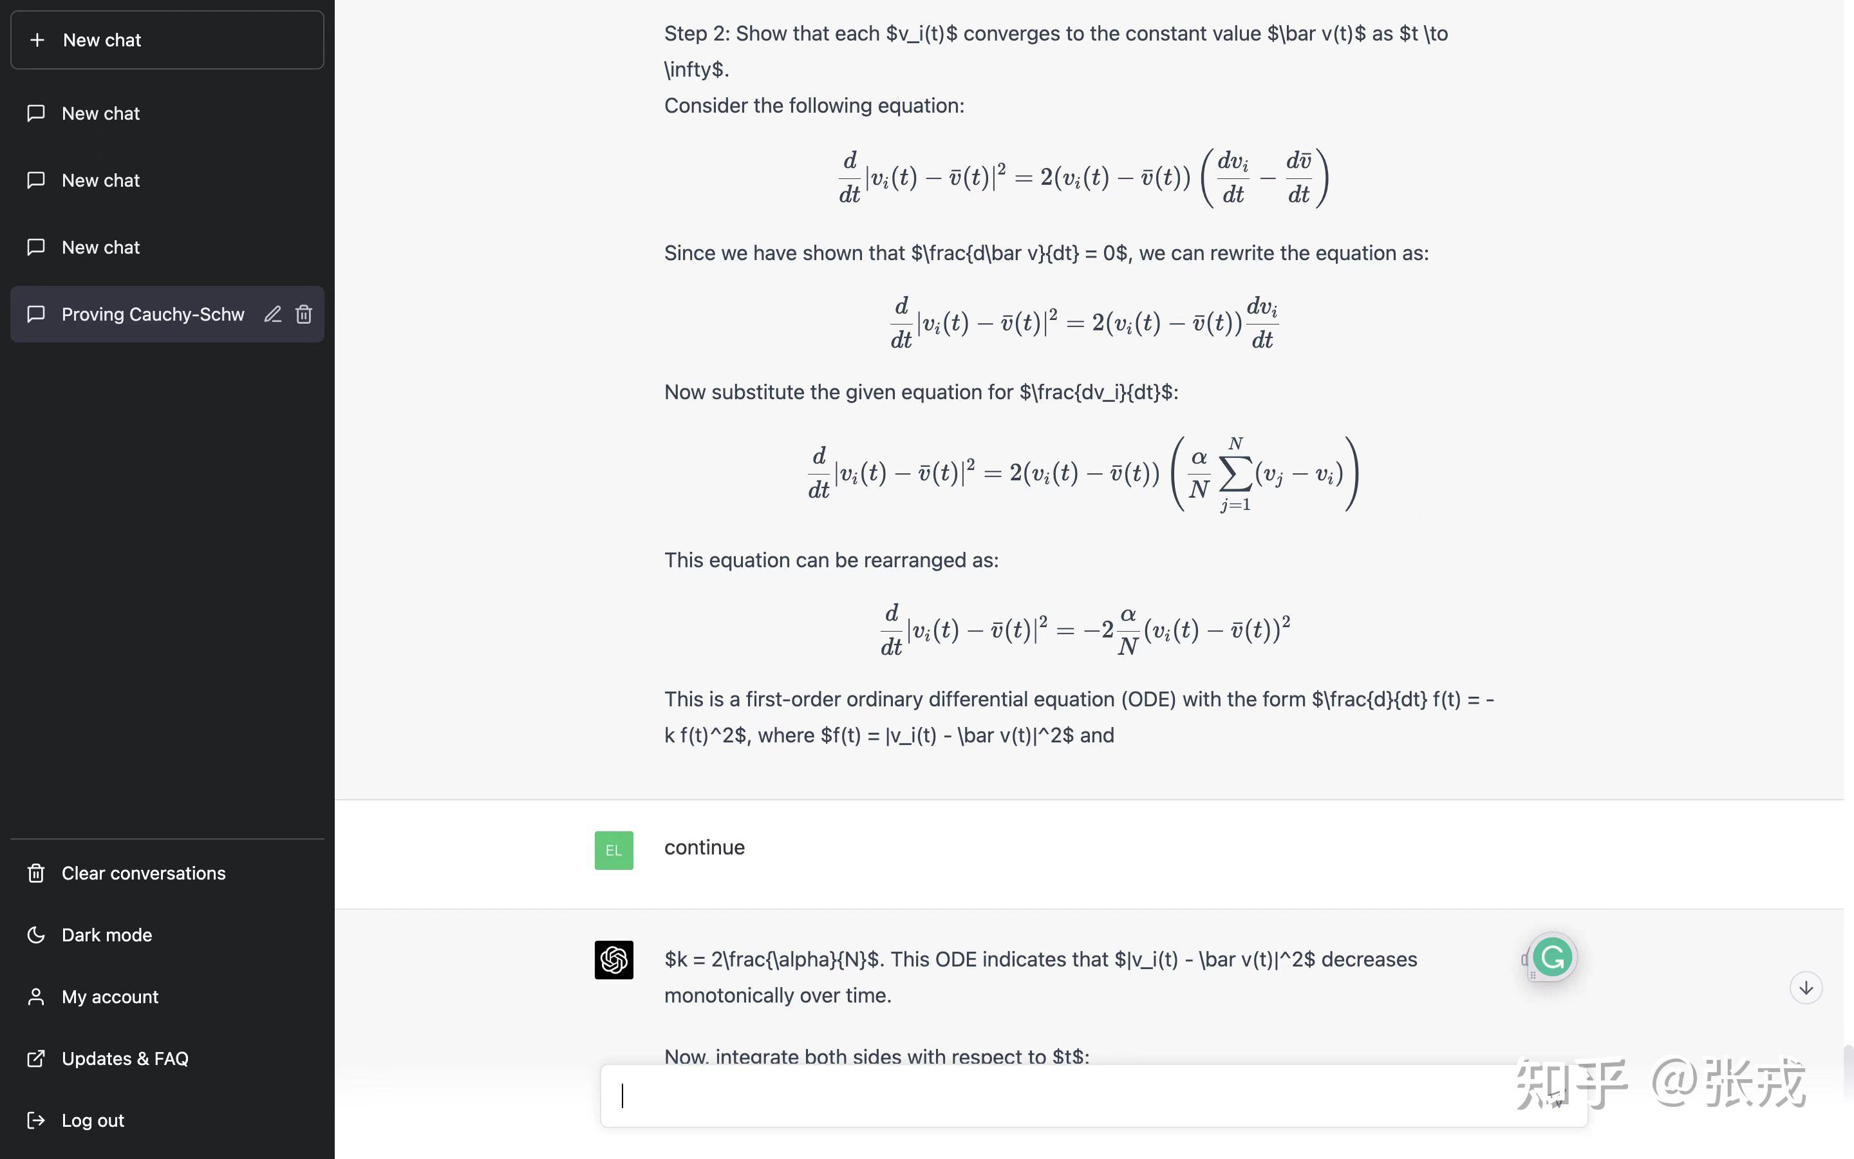Click the Log out arrow icon
Viewport: 1854px width, 1159px height.
point(36,1120)
